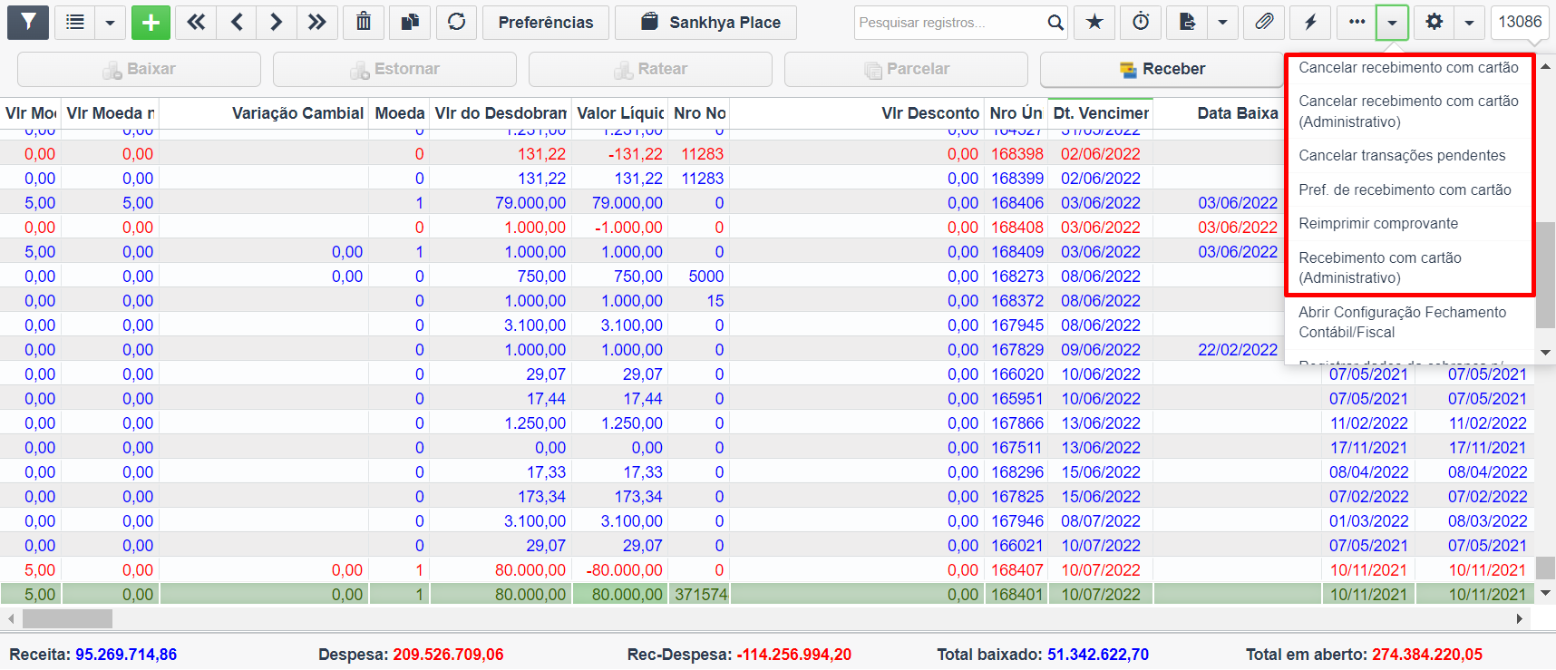This screenshot has width=1556, height=670.
Task: Click the Receber button
Action: (1162, 69)
